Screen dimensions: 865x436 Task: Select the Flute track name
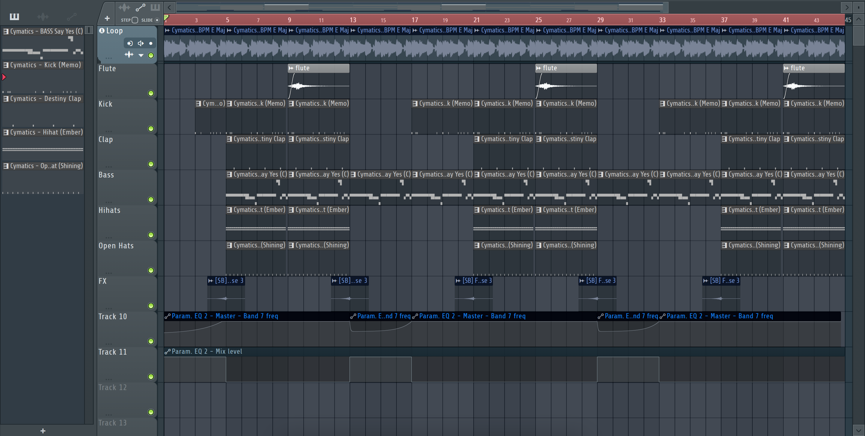point(107,68)
